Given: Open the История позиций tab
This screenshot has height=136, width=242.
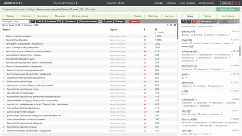Looking at the screenshot, I should [x=80, y=16].
